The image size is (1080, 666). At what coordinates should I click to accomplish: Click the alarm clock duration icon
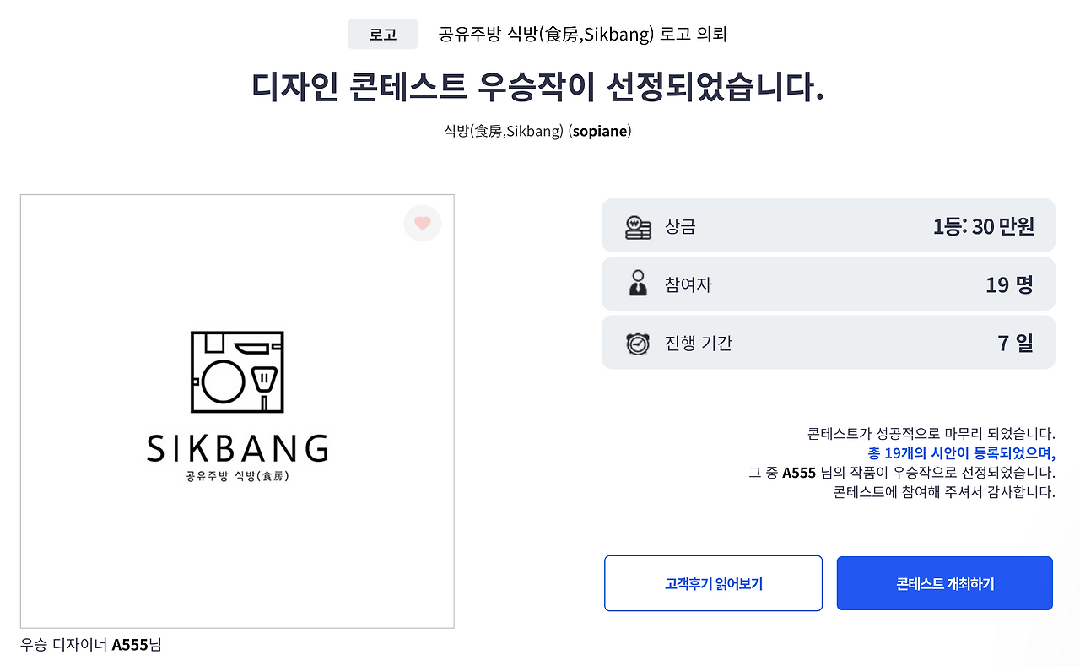coord(638,343)
